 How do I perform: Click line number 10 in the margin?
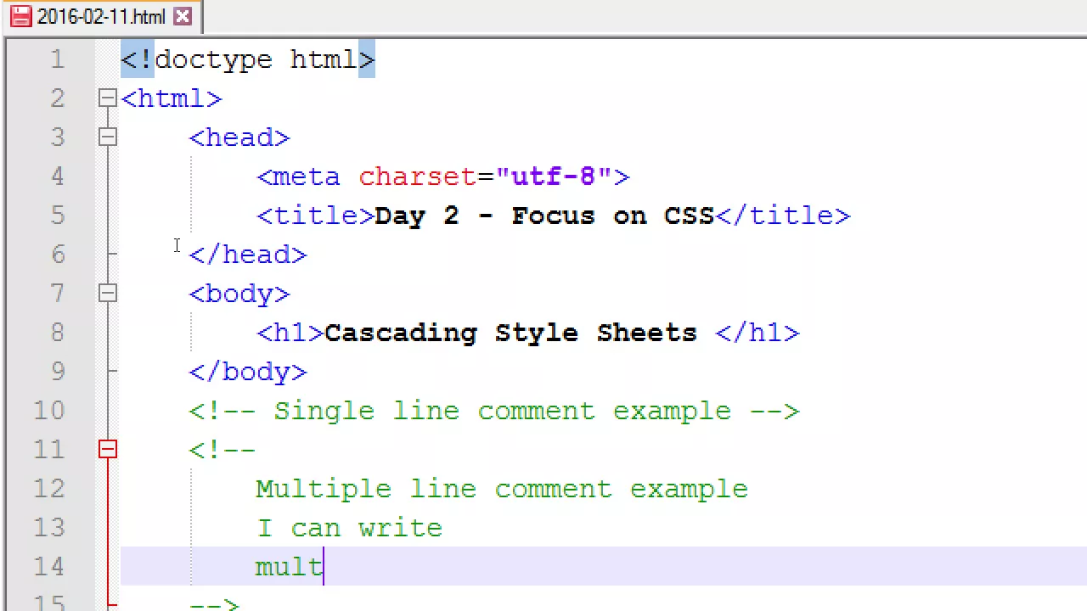[49, 411]
